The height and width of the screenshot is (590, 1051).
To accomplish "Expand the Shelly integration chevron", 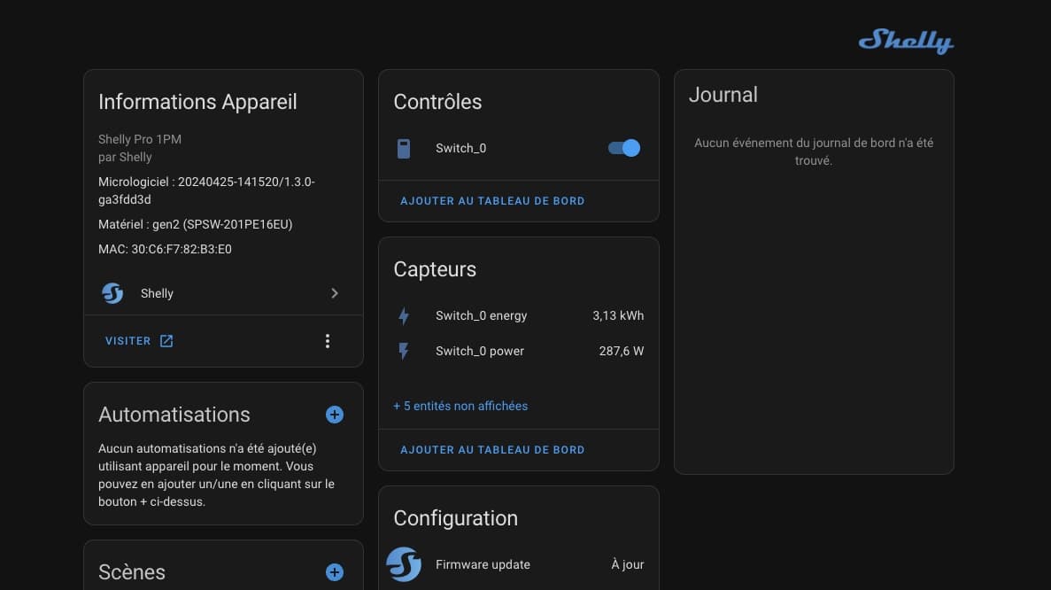I will [x=335, y=293].
